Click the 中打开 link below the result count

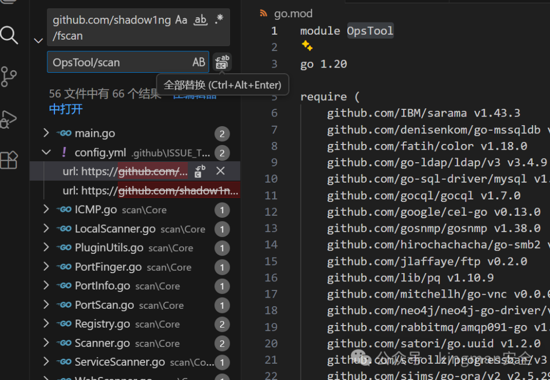(66, 109)
